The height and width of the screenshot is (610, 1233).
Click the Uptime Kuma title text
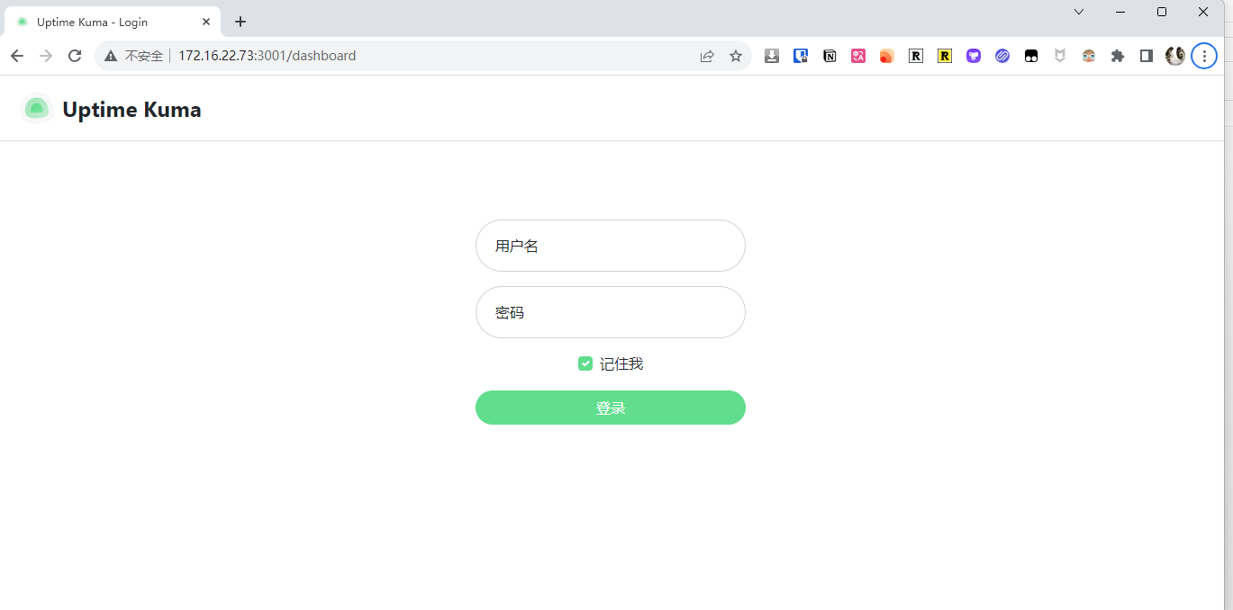131,110
